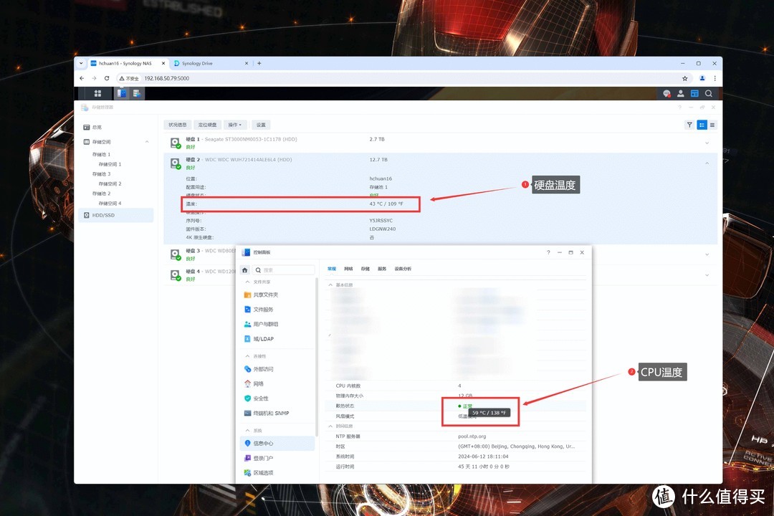
Task: Click the 硬盘 4 drive health icon
Action: coord(176,275)
